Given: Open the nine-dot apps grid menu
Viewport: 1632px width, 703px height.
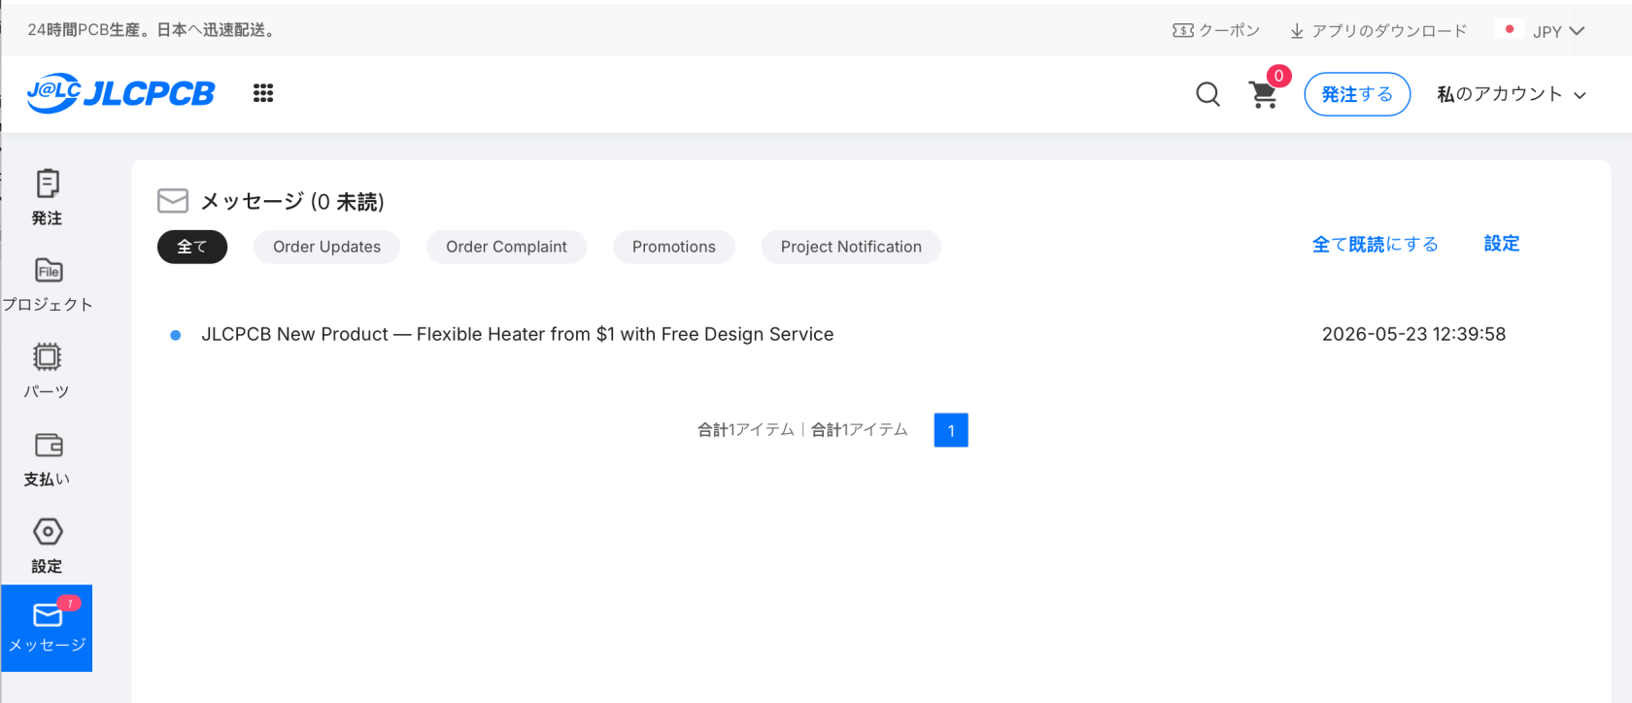Looking at the screenshot, I should pos(263,93).
